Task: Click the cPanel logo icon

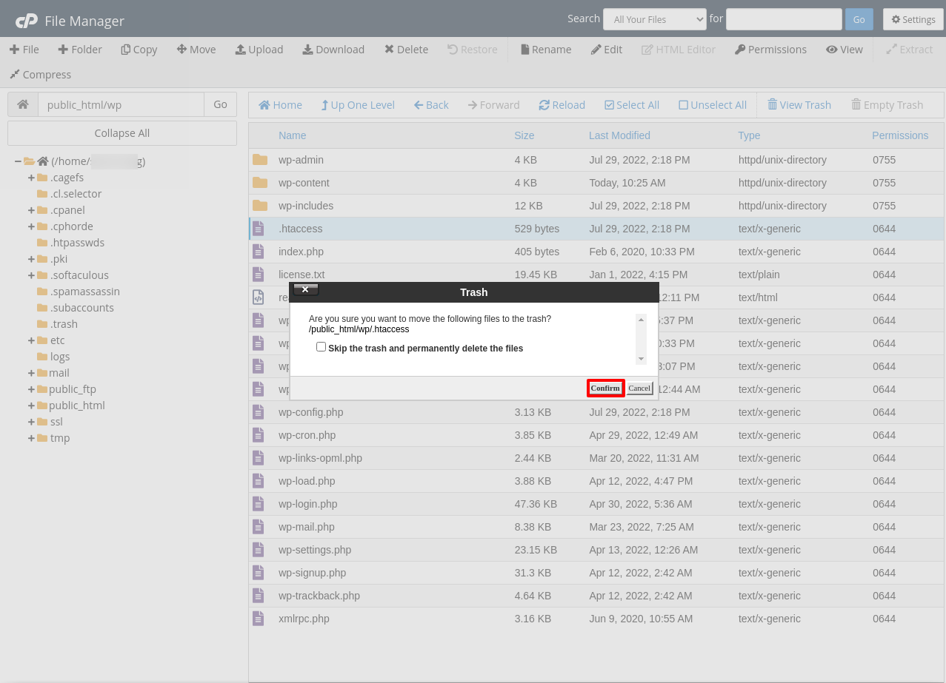Action: coord(27,21)
